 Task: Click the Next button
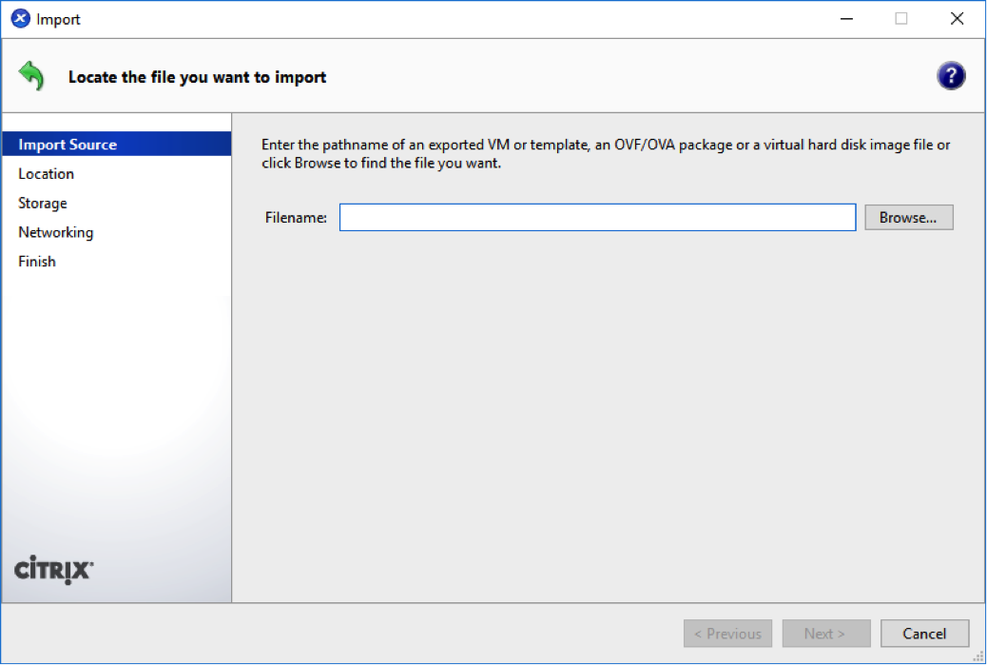[826, 634]
